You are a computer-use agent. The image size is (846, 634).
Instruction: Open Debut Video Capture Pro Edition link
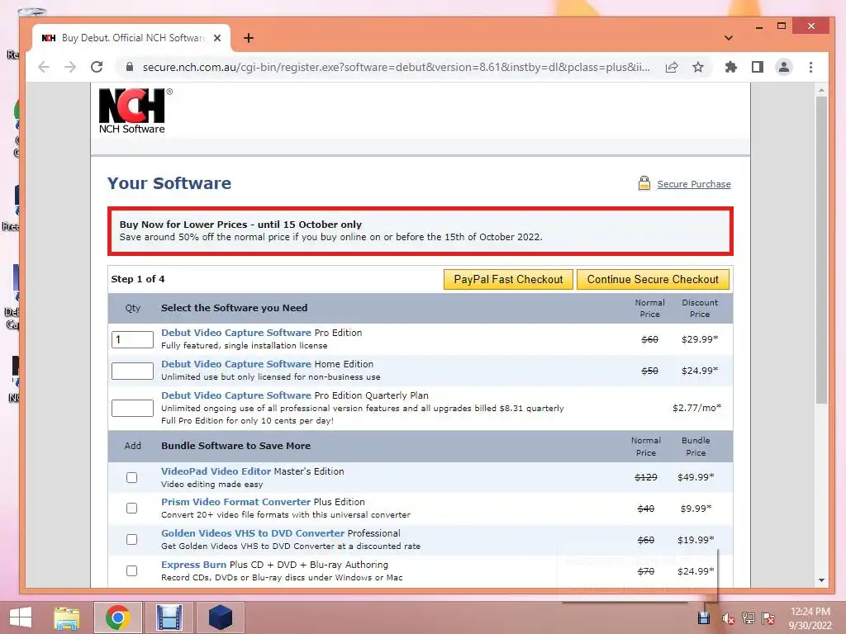click(x=236, y=333)
